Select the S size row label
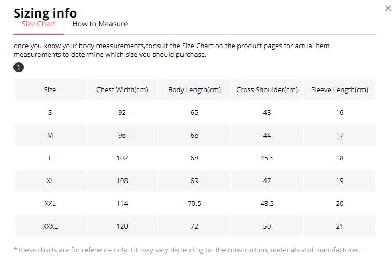 tap(50, 112)
